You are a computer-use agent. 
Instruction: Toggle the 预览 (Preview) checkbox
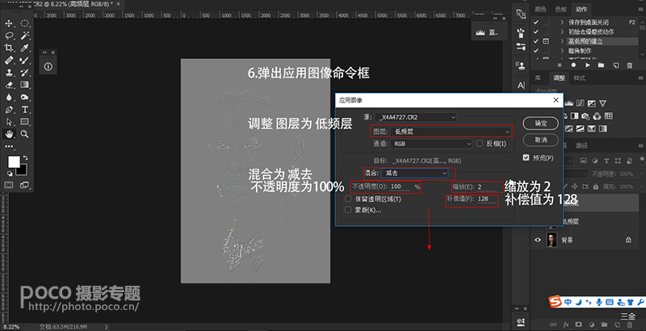526,157
